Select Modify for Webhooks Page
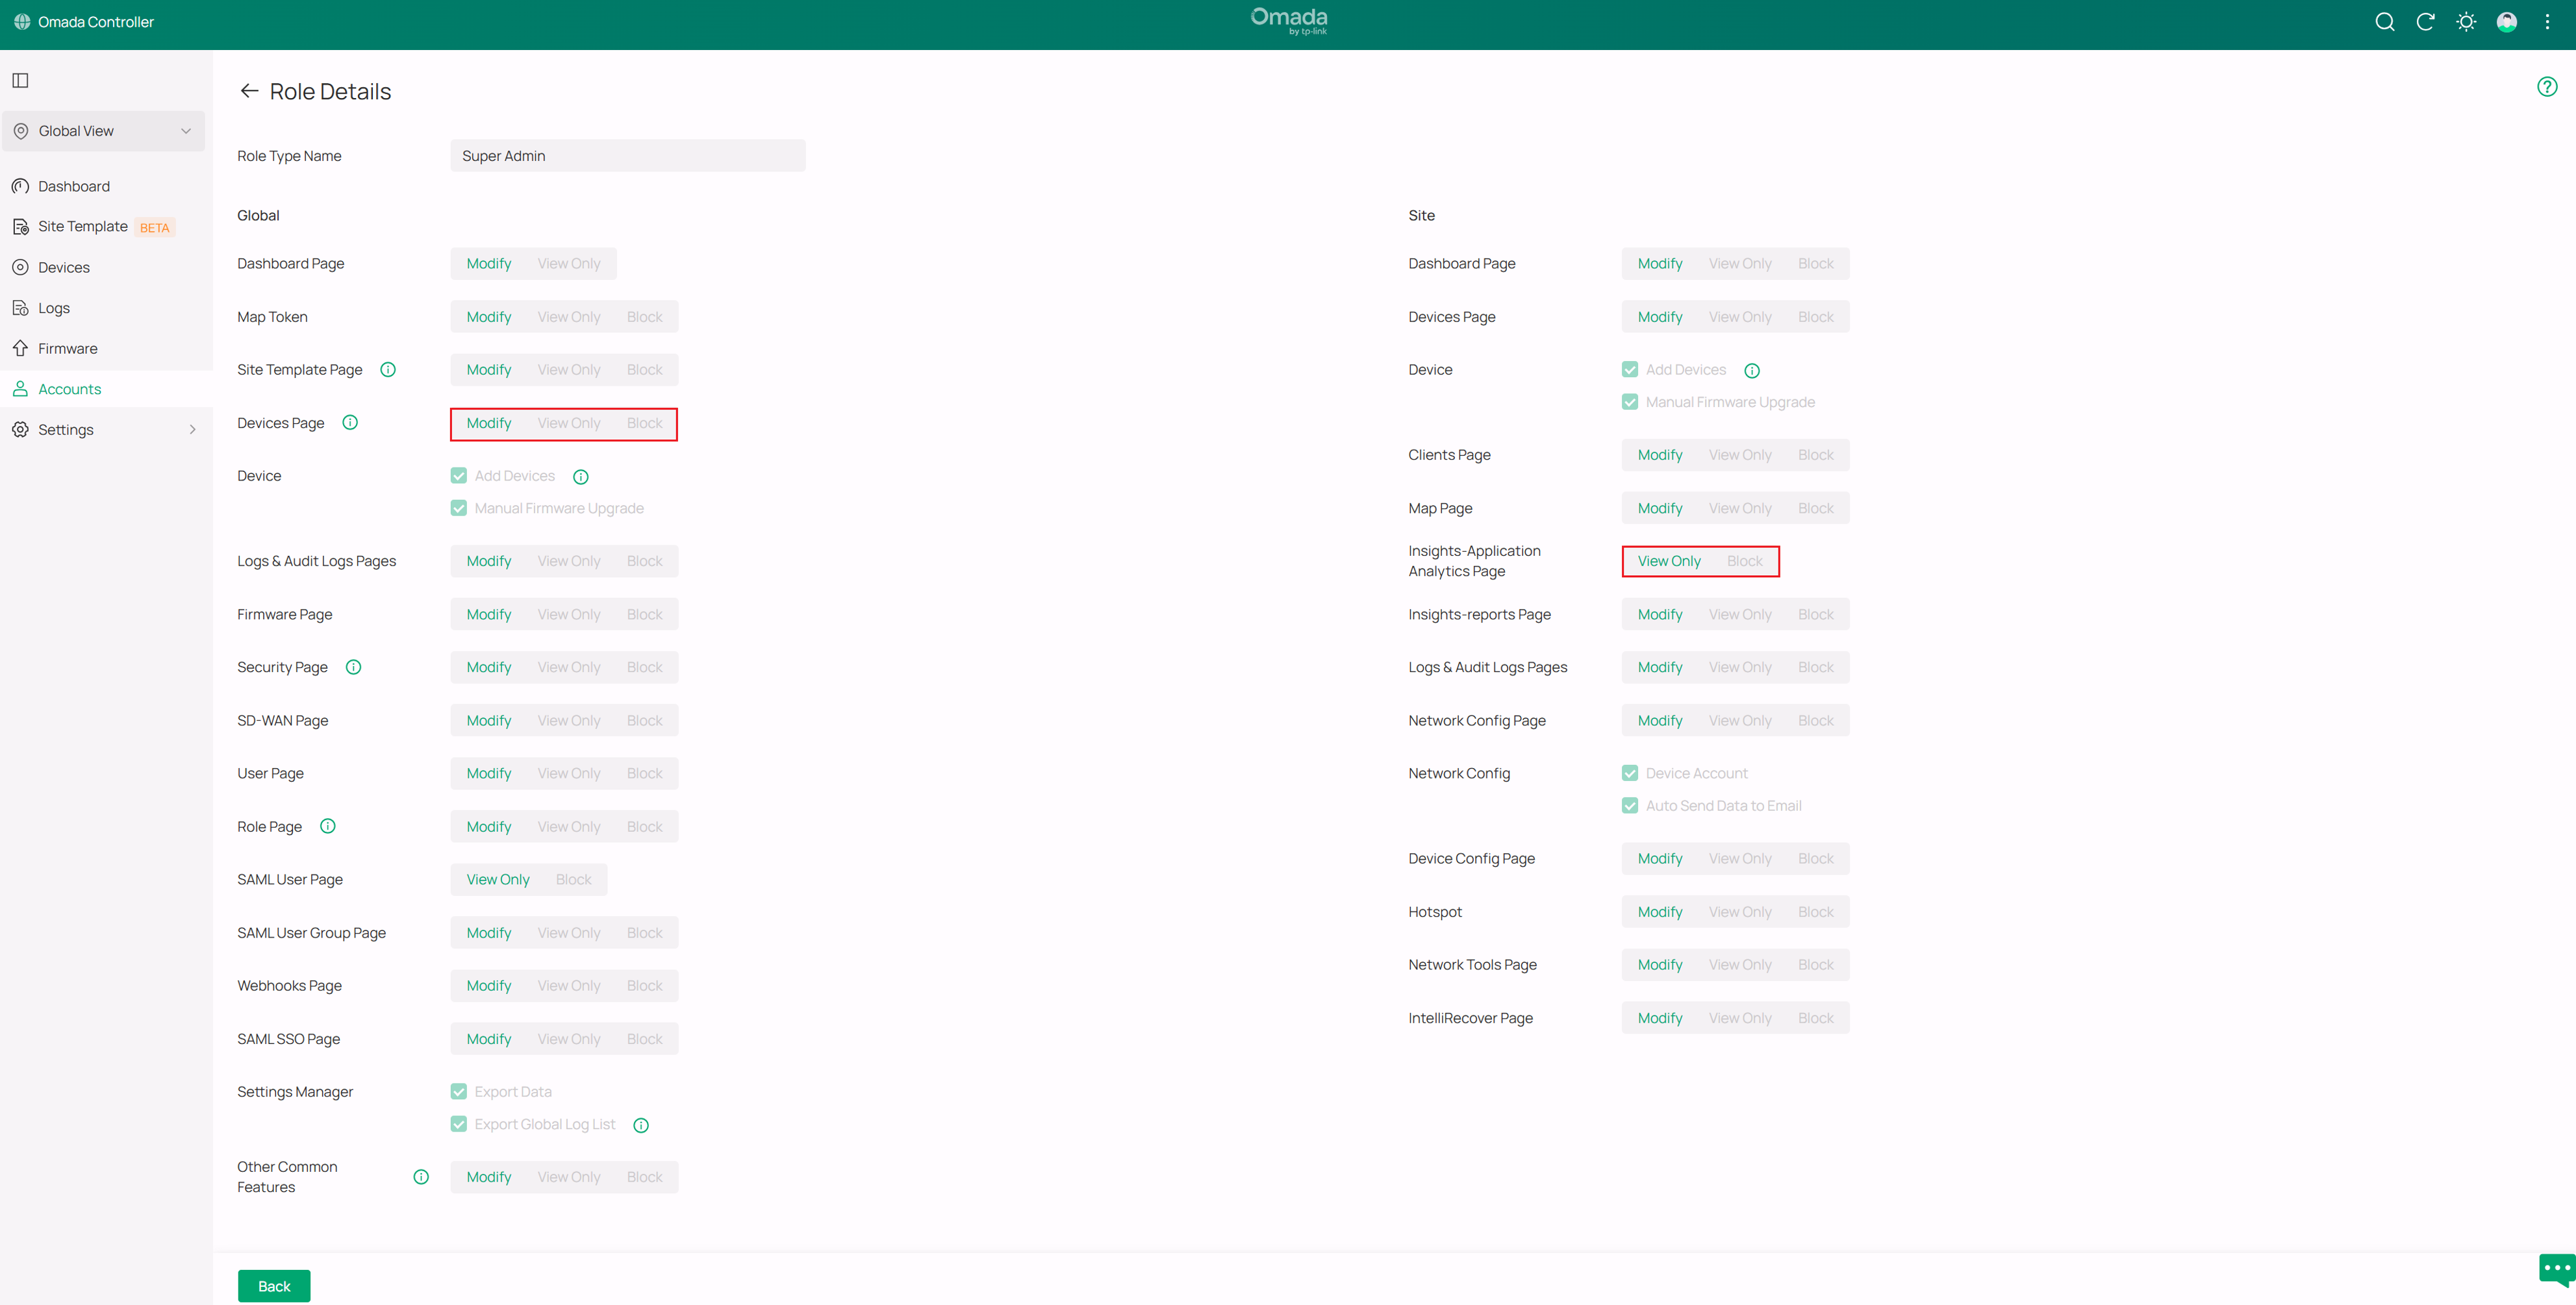This screenshot has height=1305, width=2576. (x=489, y=986)
